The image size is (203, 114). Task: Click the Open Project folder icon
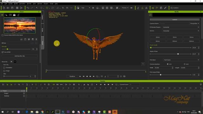click(8, 8)
